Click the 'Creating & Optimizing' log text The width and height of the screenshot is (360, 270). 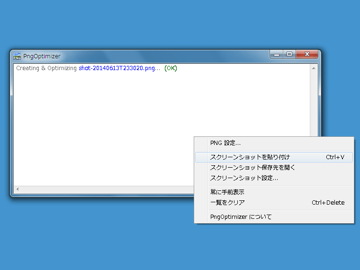46,68
